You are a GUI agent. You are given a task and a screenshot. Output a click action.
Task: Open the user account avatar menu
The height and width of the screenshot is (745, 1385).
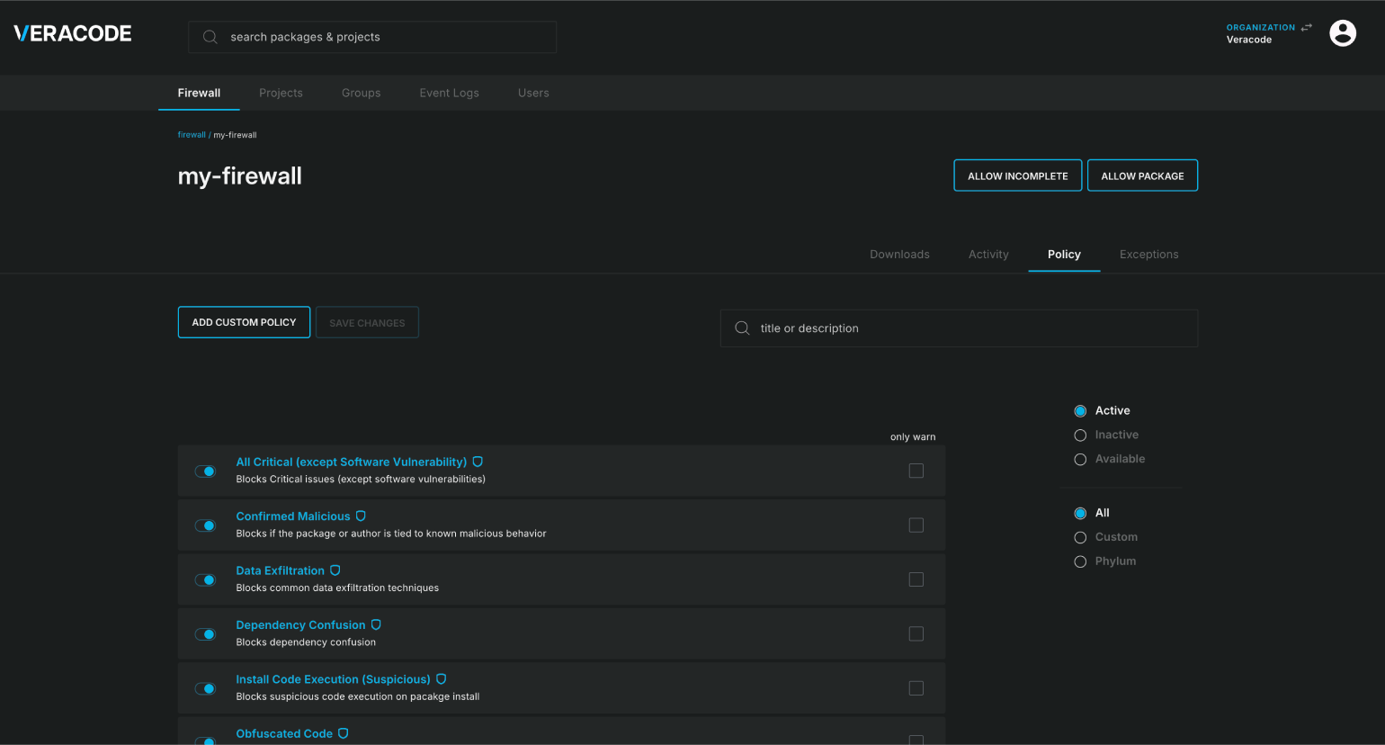[x=1343, y=33]
